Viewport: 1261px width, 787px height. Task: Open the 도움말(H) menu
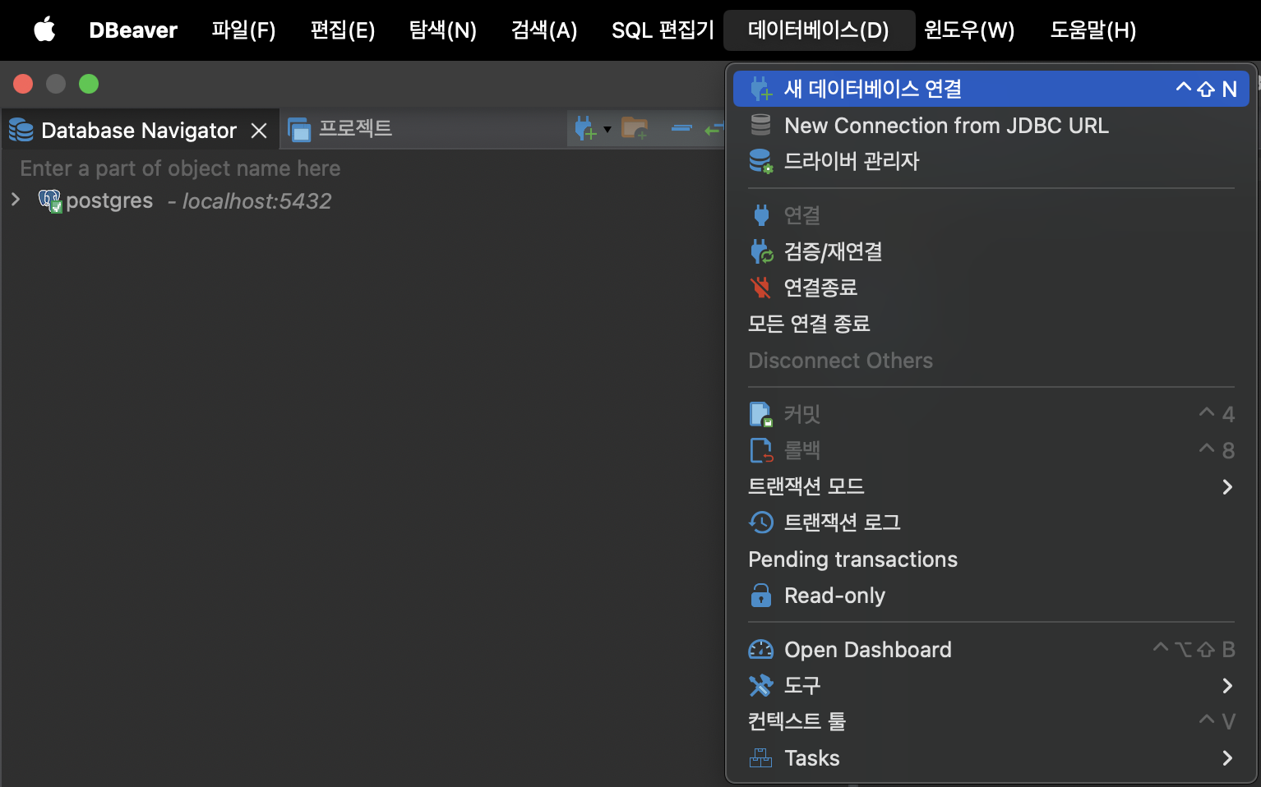click(x=1093, y=30)
